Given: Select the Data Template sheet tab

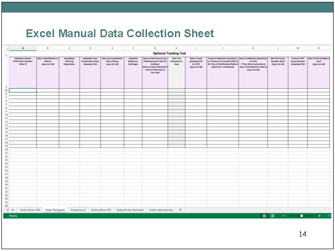Looking at the screenshot, I should pos(55,210).
